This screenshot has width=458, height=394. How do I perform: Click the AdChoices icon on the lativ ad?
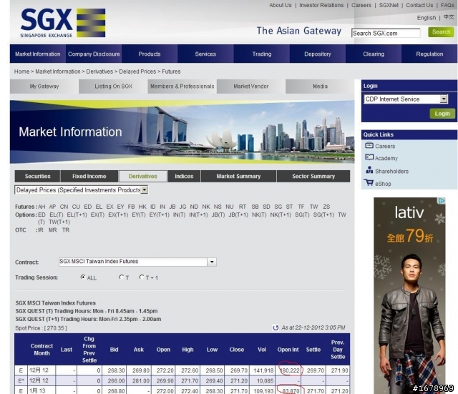442,201
